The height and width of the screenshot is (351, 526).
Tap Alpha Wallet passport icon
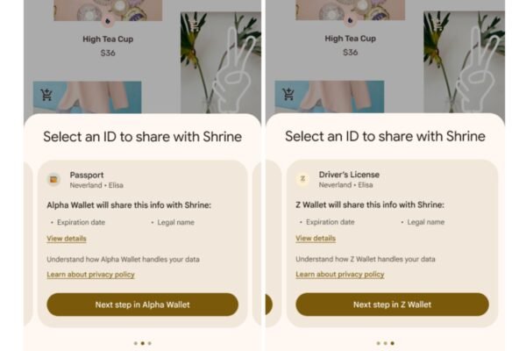53,179
